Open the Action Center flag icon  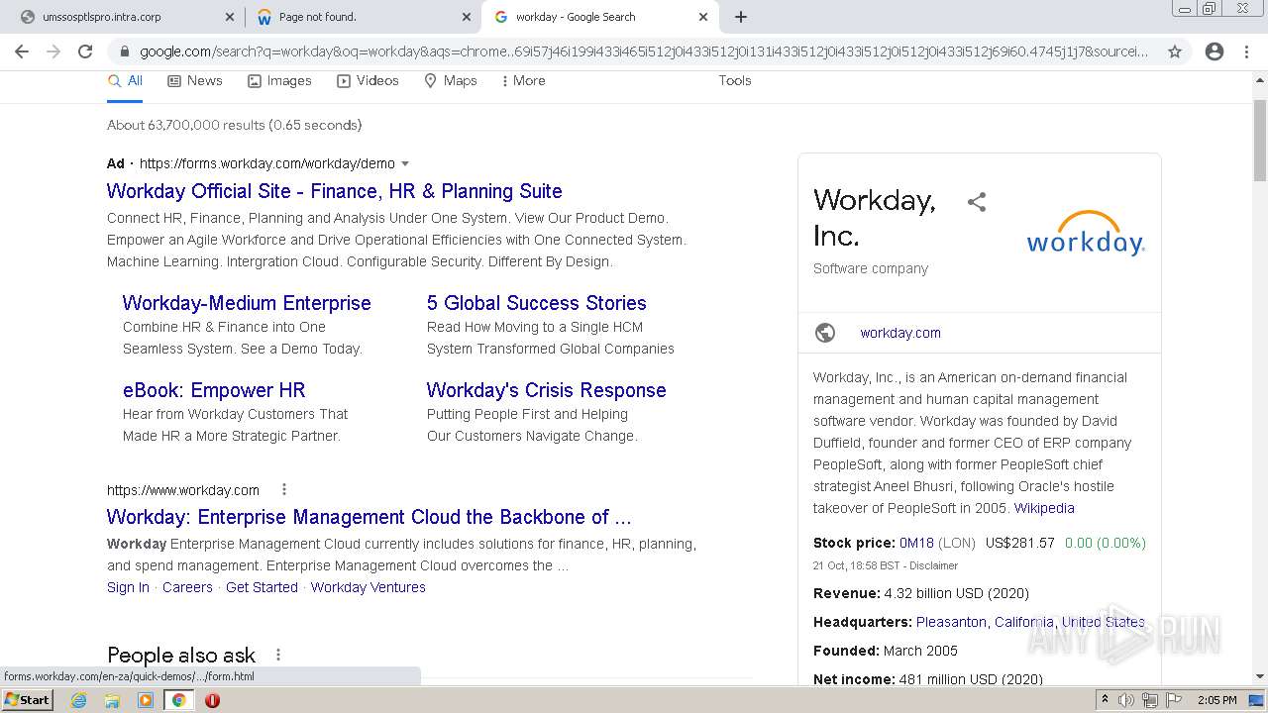[x=1174, y=700]
